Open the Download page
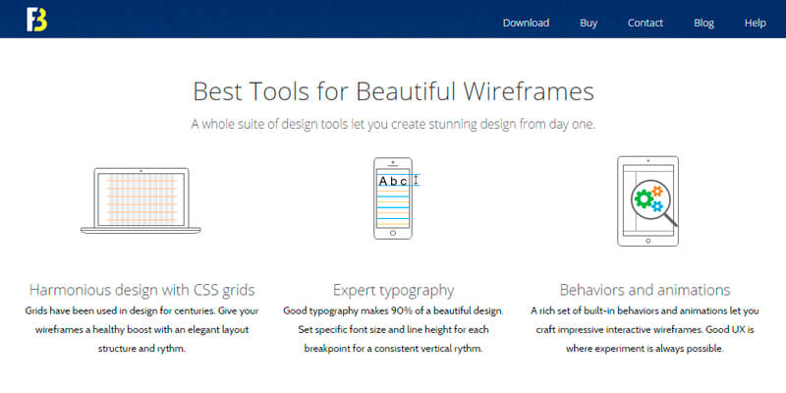 point(526,23)
